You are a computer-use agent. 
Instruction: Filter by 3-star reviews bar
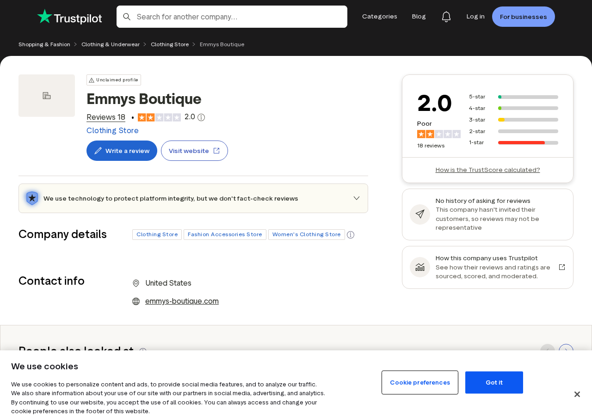click(x=513, y=120)
